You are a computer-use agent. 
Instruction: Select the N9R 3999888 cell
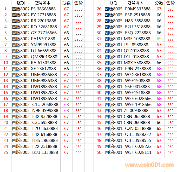[x=45, y=111]
